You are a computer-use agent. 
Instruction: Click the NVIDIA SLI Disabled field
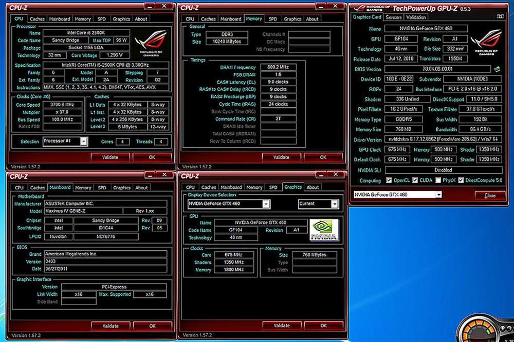pos(443,170)
